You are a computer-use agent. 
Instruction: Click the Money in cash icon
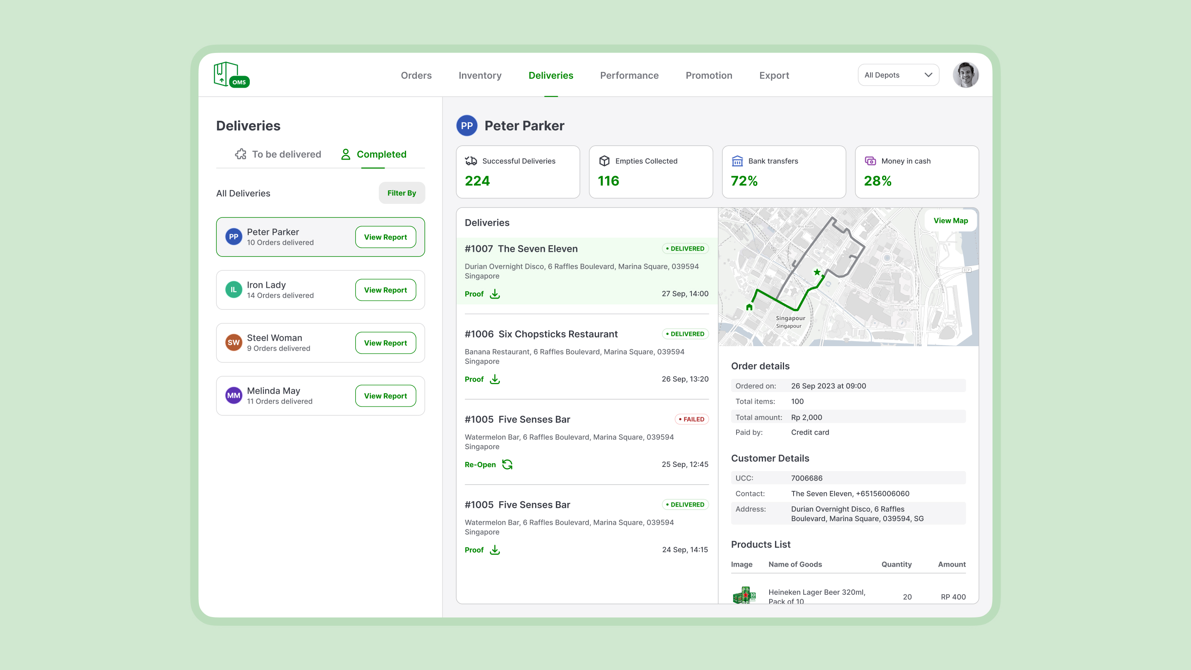[x=870, y=161]
